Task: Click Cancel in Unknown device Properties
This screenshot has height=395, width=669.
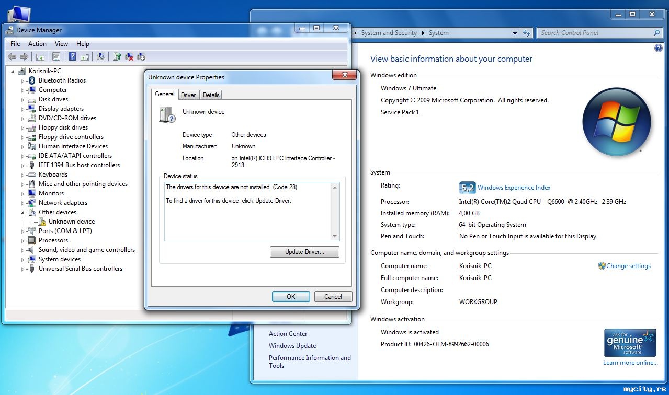Action: (x=333, y=297)
